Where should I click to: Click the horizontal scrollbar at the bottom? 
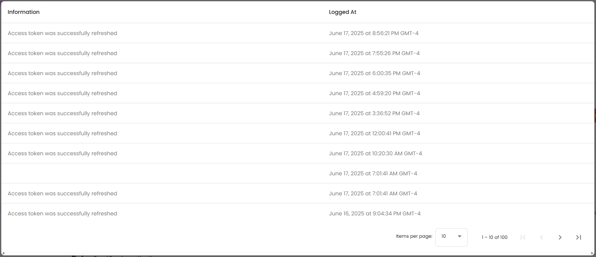pos(297,253)
